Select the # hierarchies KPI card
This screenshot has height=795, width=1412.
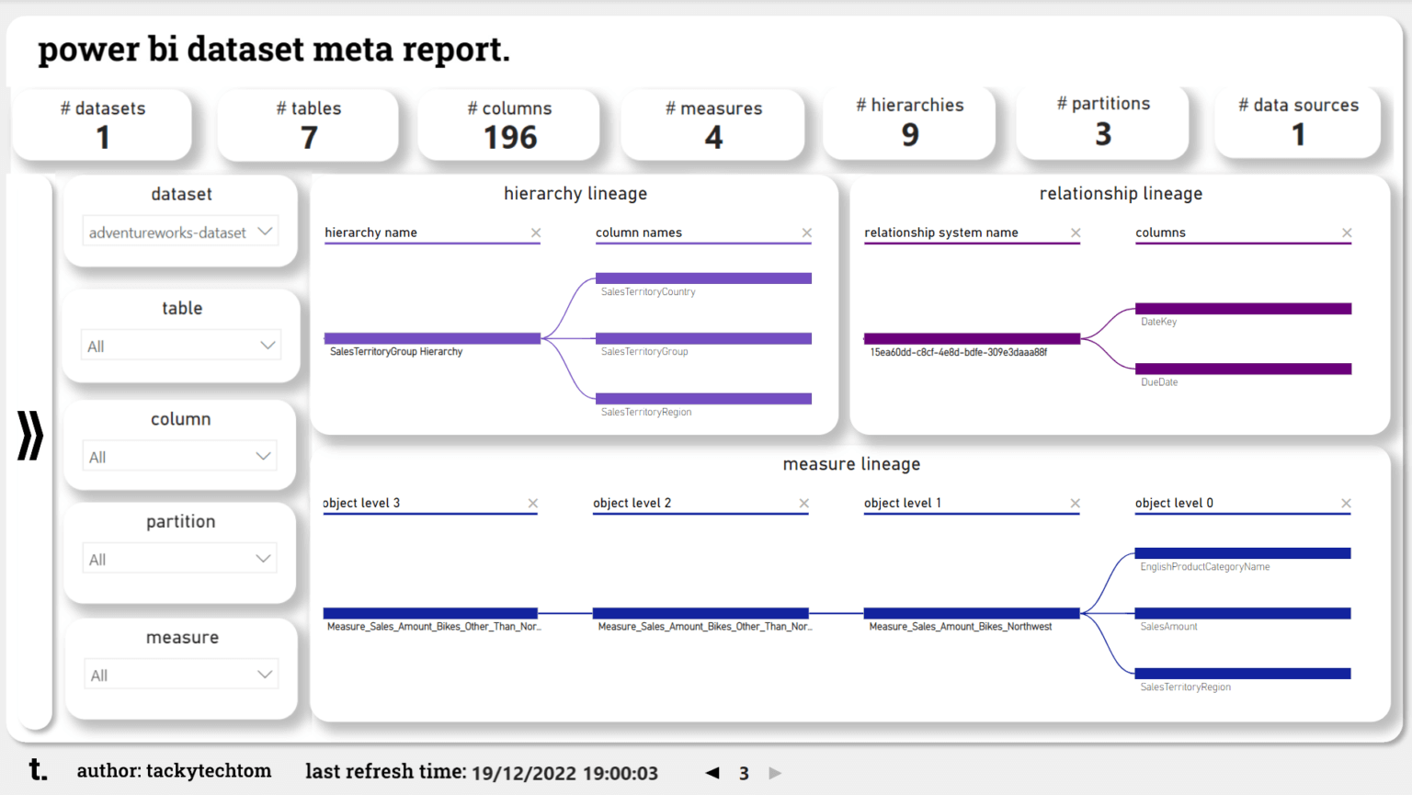[909, 122]
